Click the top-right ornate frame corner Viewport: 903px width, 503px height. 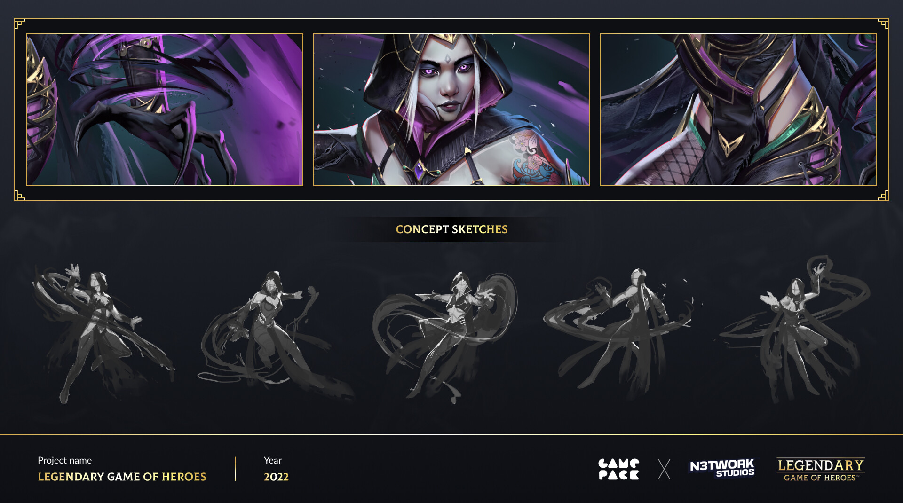[883, 24]
